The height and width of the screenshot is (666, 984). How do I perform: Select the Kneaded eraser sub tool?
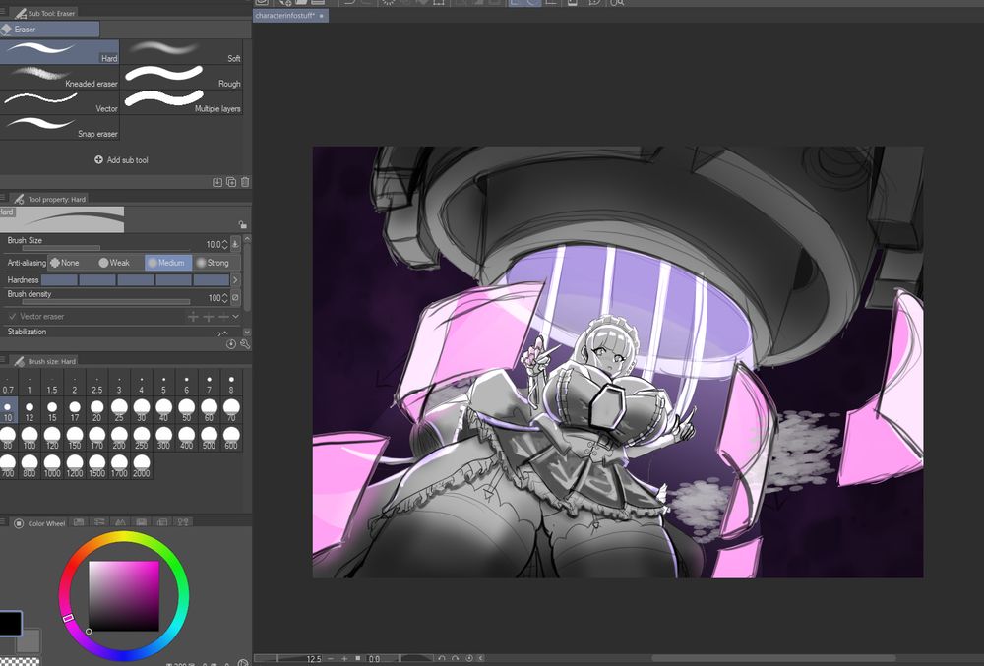[60, 77]
